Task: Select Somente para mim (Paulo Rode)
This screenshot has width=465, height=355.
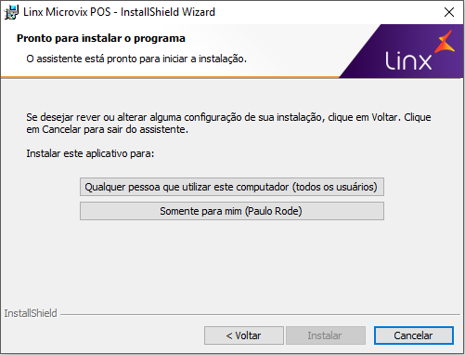Action: tap(232, 211)
